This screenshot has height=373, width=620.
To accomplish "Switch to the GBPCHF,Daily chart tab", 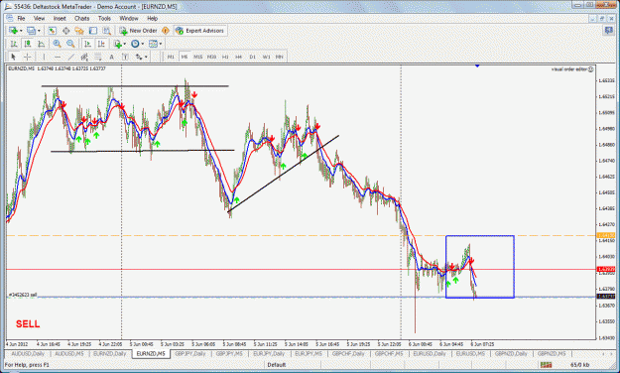I will (348, 353).
